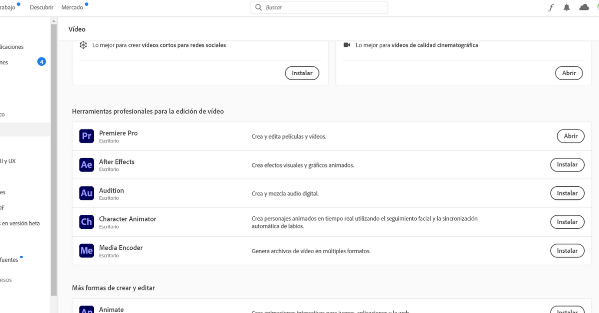Image resolution: width=599 pixels, height=313 pixels.
Task: Install Media Encoder
Action: tap(567, 251)
